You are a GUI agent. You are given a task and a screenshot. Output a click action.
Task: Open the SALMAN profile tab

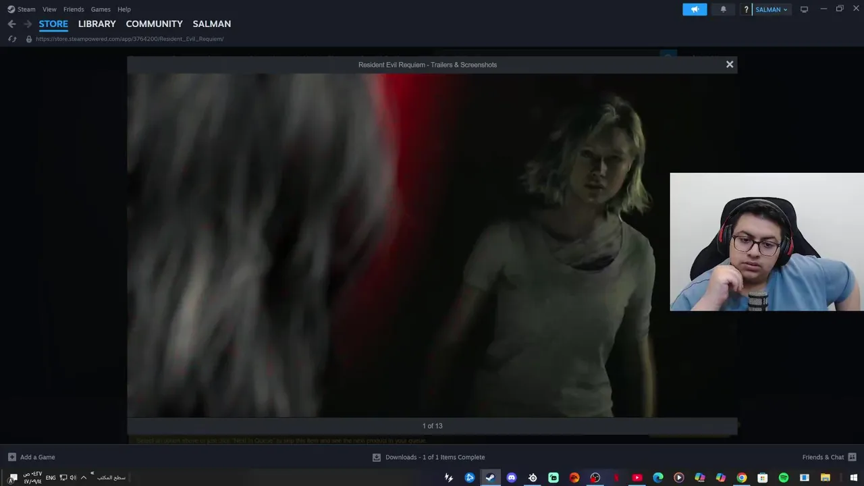[212, 24]
